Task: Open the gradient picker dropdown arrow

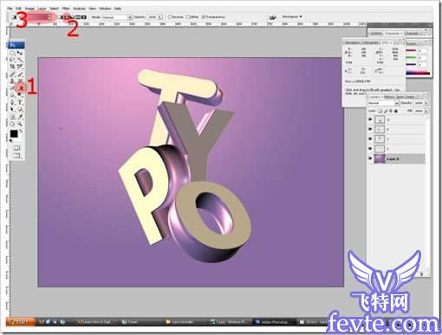Action: 50,17
